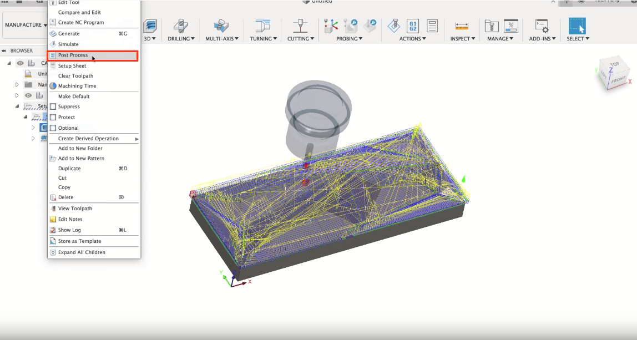Open the 3D dropdown menu
The image size is (637, 340).
click(150, 39)
